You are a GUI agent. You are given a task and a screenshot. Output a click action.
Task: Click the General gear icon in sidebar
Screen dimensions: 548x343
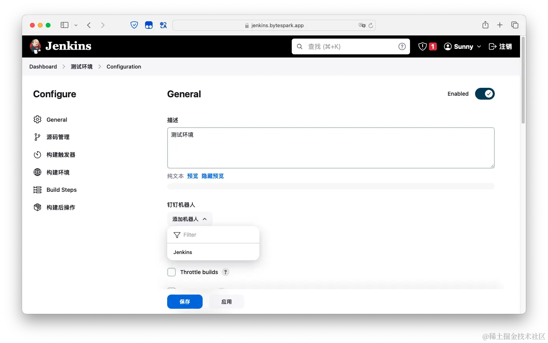pos(37,119)
